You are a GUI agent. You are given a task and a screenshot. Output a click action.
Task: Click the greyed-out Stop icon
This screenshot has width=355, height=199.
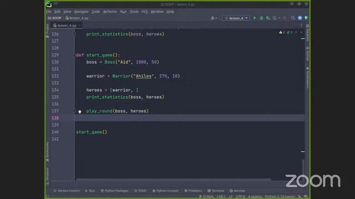285,18
